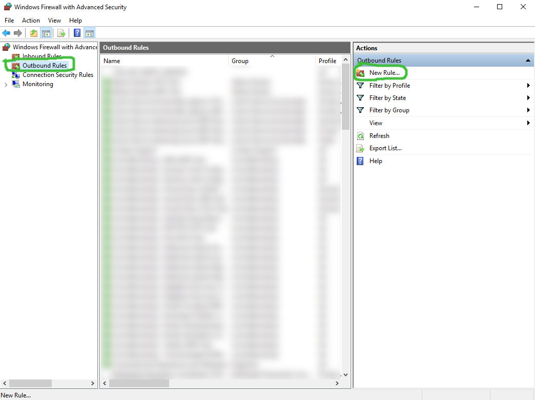Screen dimensions: 535x400
Task: Click the rules list scroll right arrow
Action: (337, 383)
